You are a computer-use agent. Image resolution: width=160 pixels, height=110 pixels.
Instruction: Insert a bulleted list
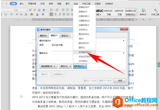click(51, 10)
